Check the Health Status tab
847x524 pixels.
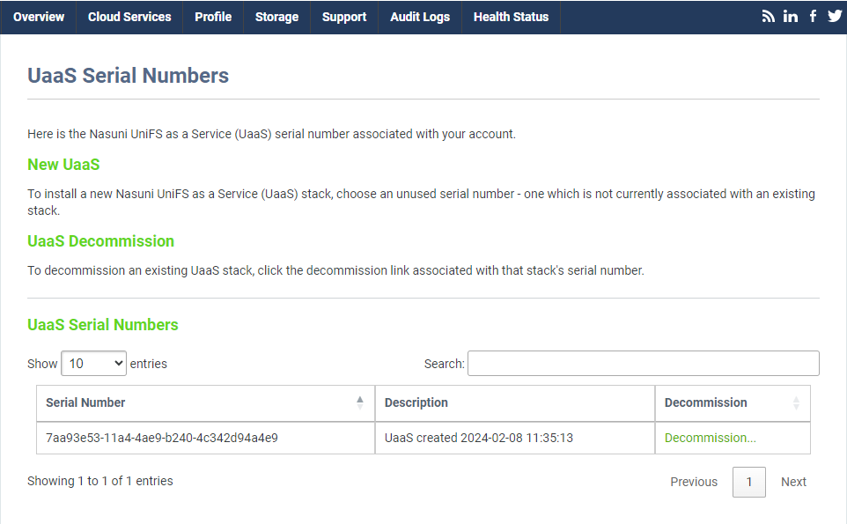tap(511, 18)
